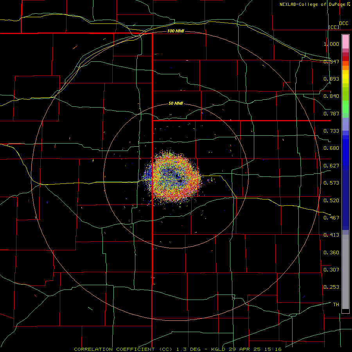The image size is (352, 352).
Task: Pick the bright green color bar swatch
Action: pos(345,107)
